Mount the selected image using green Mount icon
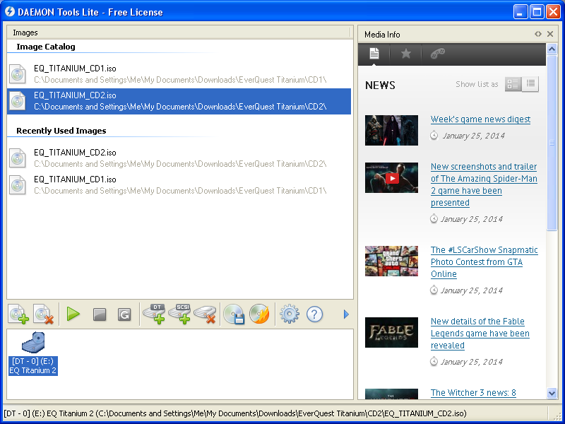565x424 pixels. click(73, 314)
